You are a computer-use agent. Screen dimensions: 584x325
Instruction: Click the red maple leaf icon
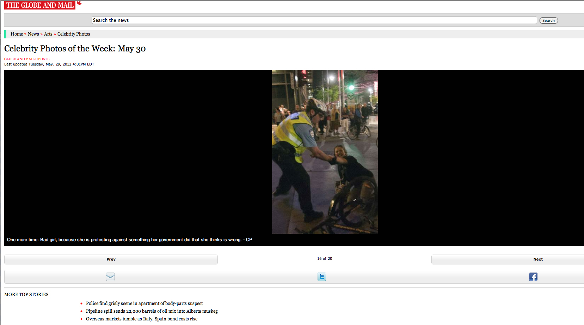click(x=79, y=3)
